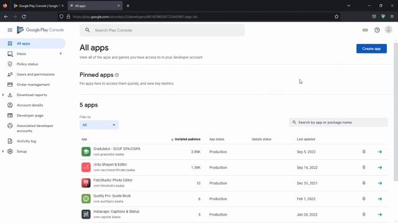Click the Instacaps app icon
The height and width of the screenshot is (223, 398).
coord(86,214)
